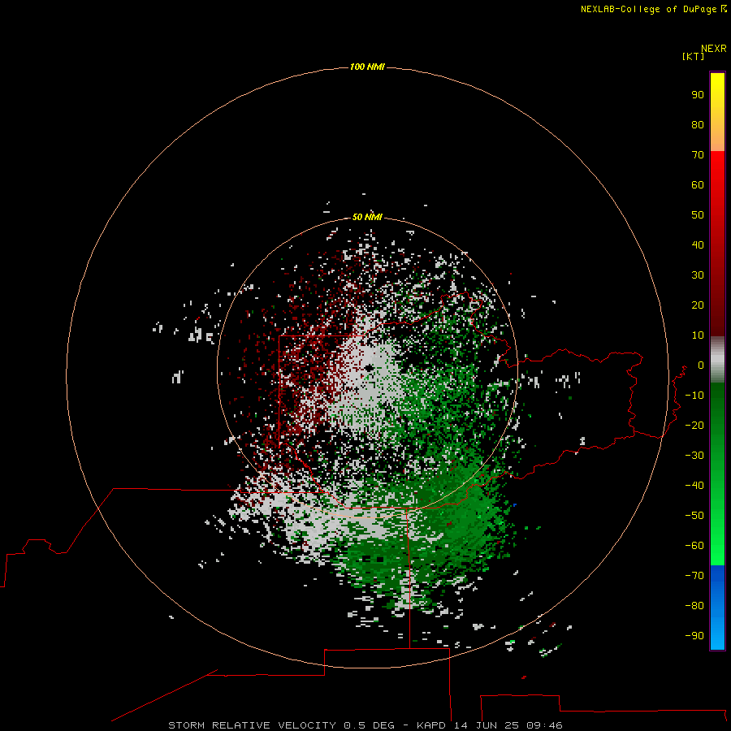731x731 pixels.
Task: Click the 70 value on velocity scale
Action: click(x=698, y=155)
